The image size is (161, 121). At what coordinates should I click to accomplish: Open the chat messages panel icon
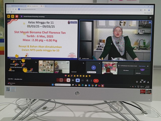pyautogui.click(x=145, y=82)
